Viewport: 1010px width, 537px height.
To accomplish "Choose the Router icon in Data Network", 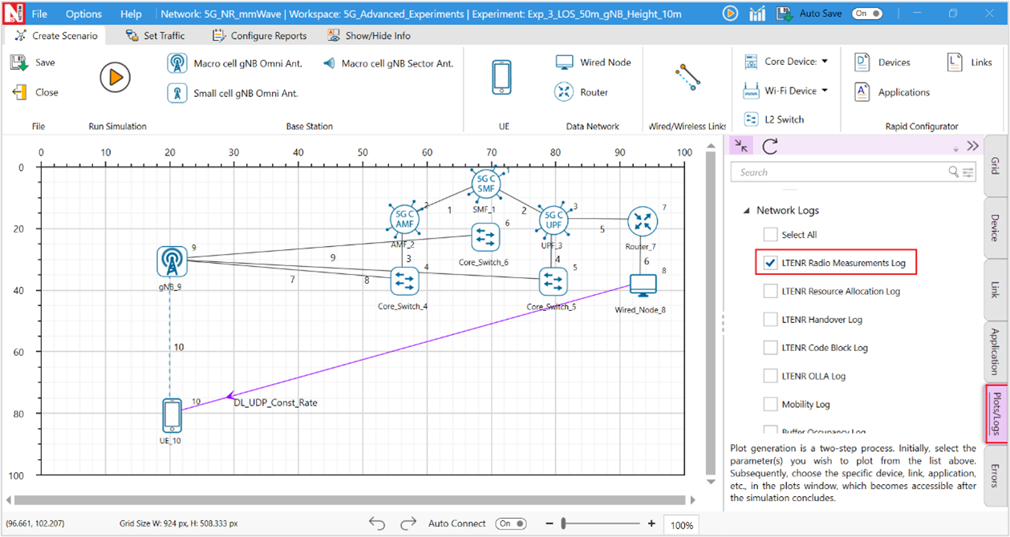I will pos(564,92).
